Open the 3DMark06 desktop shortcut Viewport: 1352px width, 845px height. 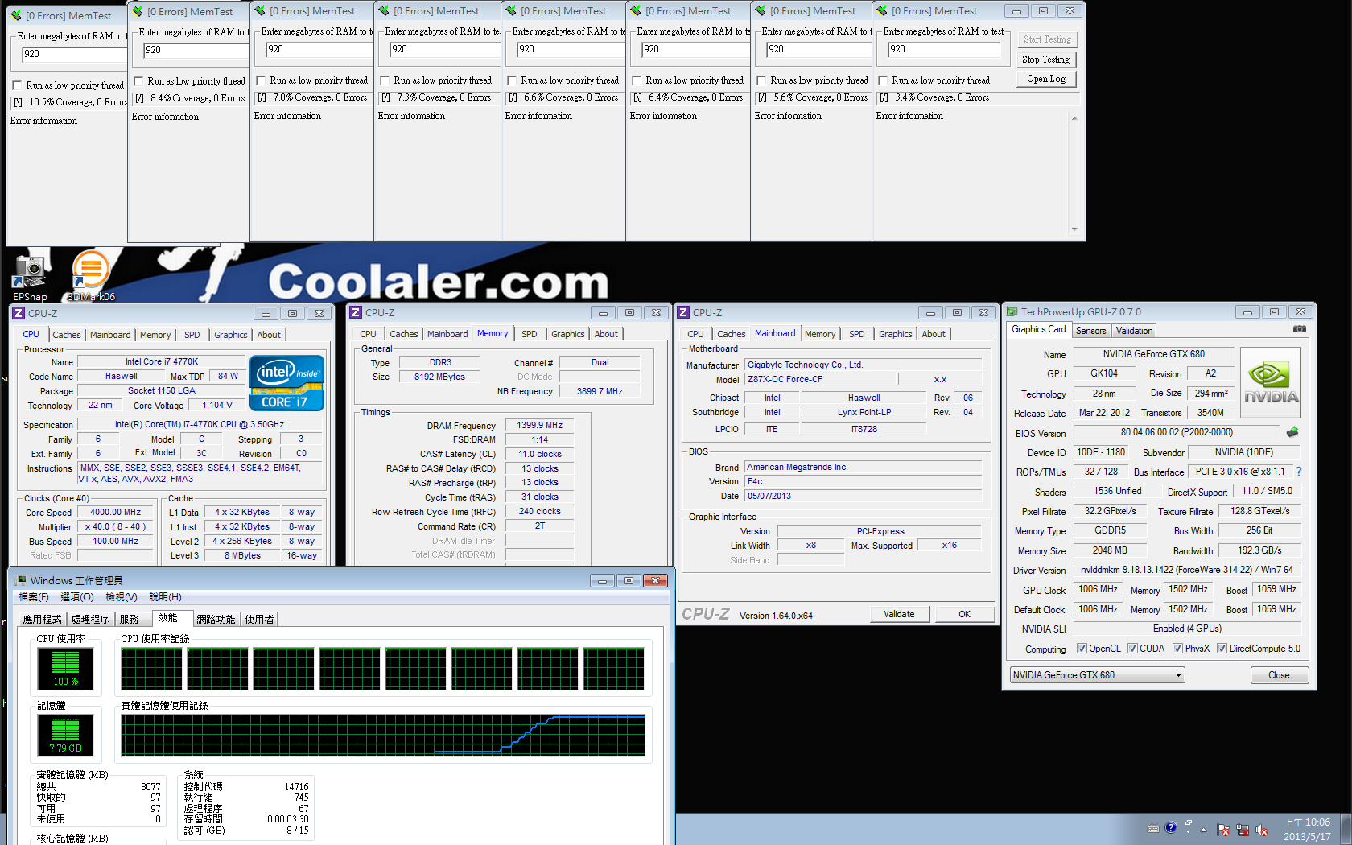click(91, 276)
